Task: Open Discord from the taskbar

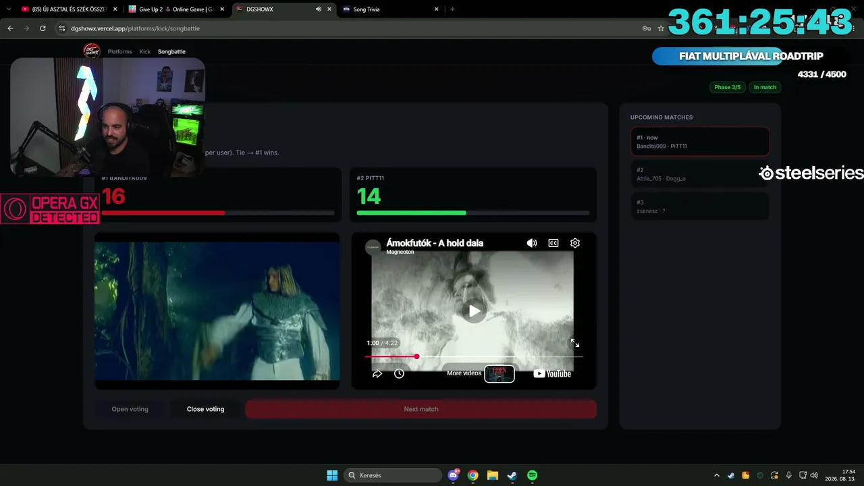Action: (454, 475)
